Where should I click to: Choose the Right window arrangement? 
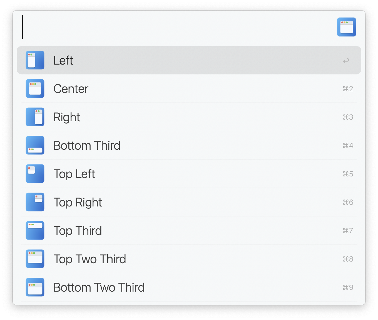[167, 117]
